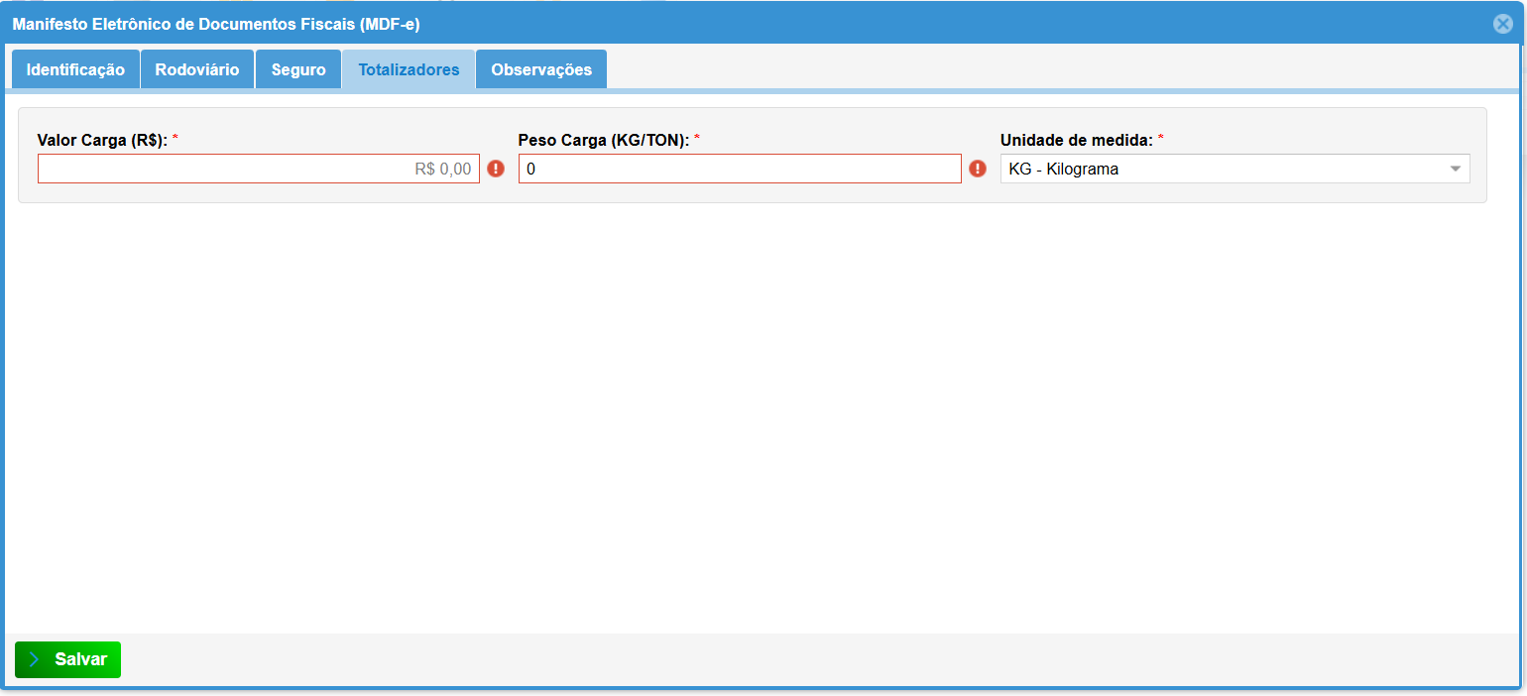
Task: Click the Manifesto Eletrônico dialog title
Action: tap(216, 24)
